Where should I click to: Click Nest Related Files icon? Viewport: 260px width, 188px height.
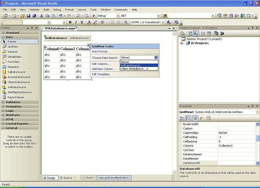pyautogui.click(x=196, y=33)
